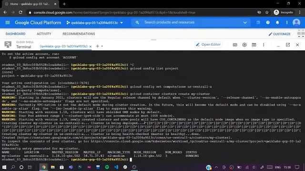Image resolution: width=305 pixels, height=171 pixels.
Task: Open the help question mark icon
Action: 268,22
